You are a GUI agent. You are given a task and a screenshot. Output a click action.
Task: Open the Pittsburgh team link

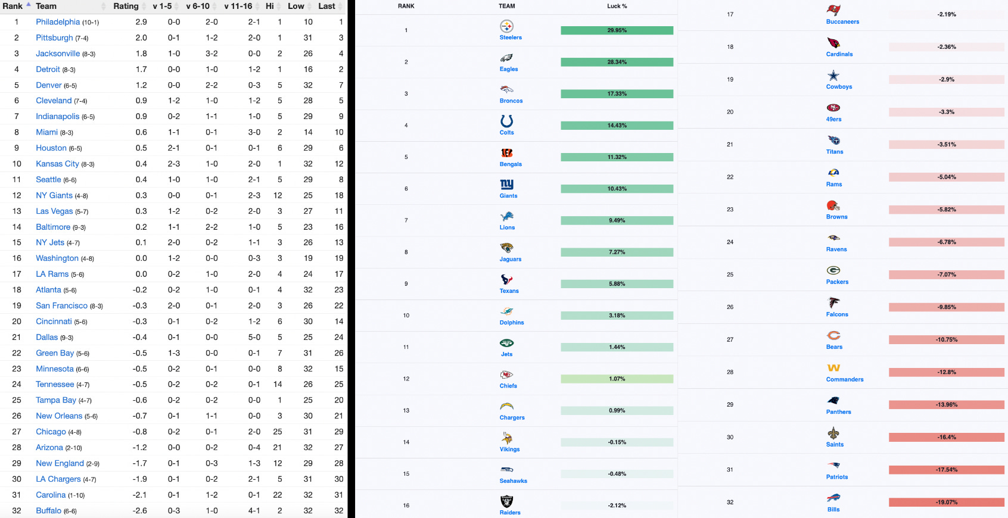[x=54, y=38]
